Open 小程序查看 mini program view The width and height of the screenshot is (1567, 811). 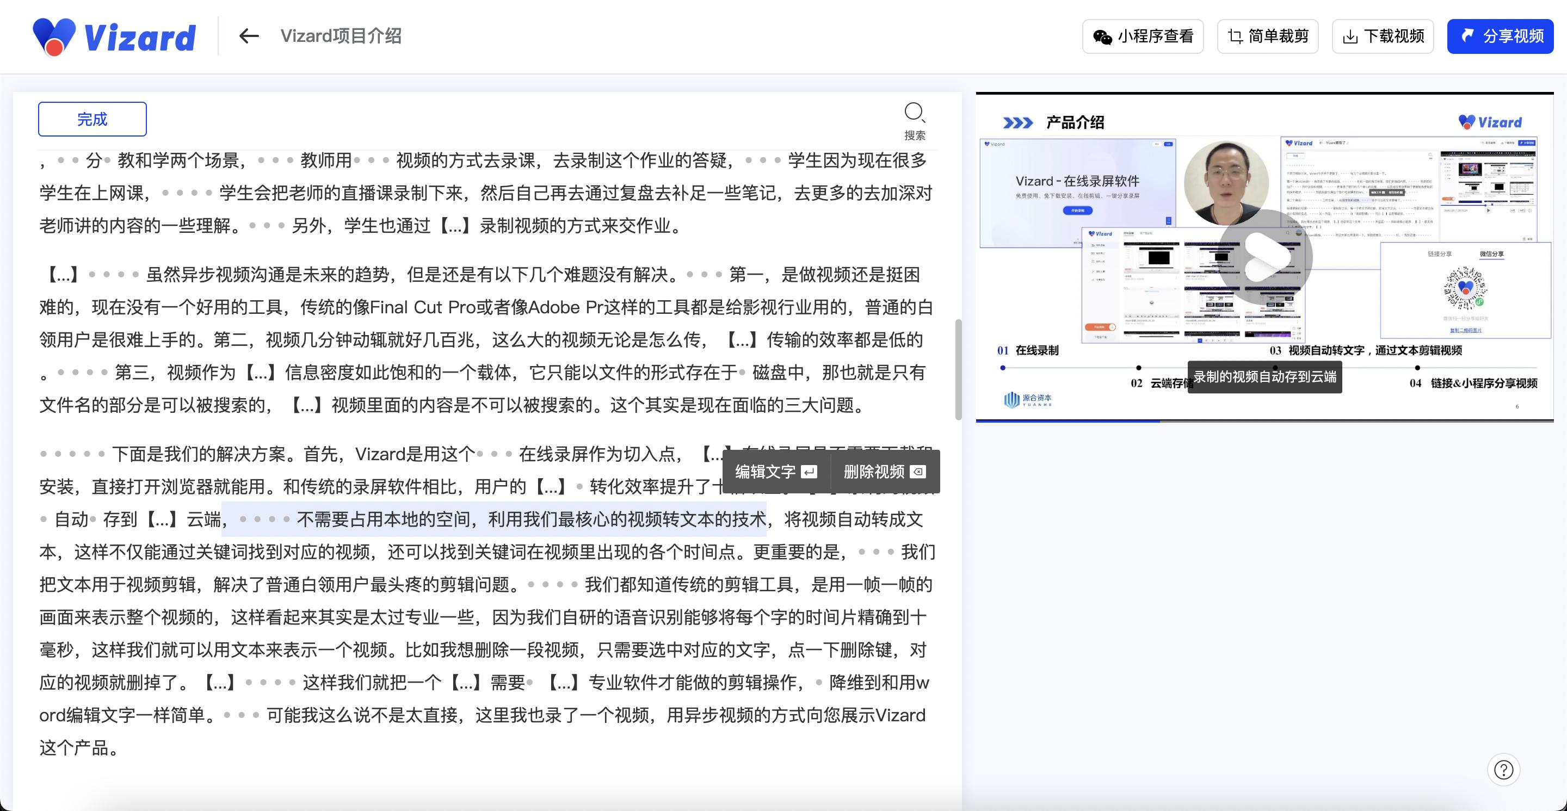click(x=1143, y=36)
